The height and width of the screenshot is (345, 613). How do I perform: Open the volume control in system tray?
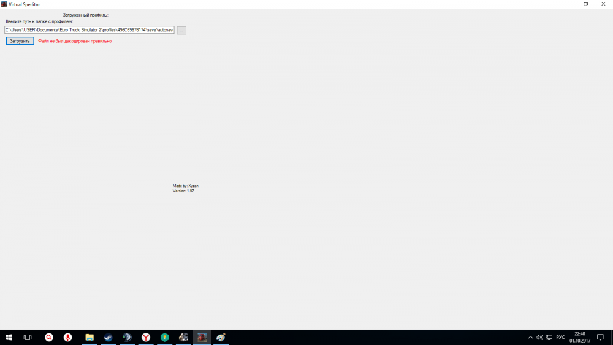[x=539, y=337]
